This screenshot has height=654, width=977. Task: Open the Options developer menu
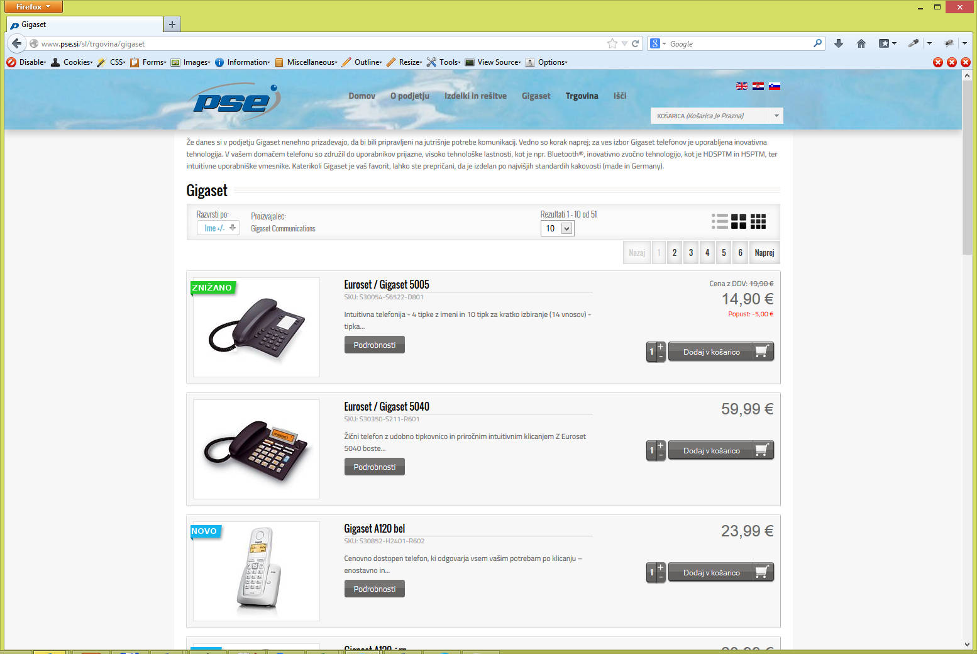pos(546,62)
